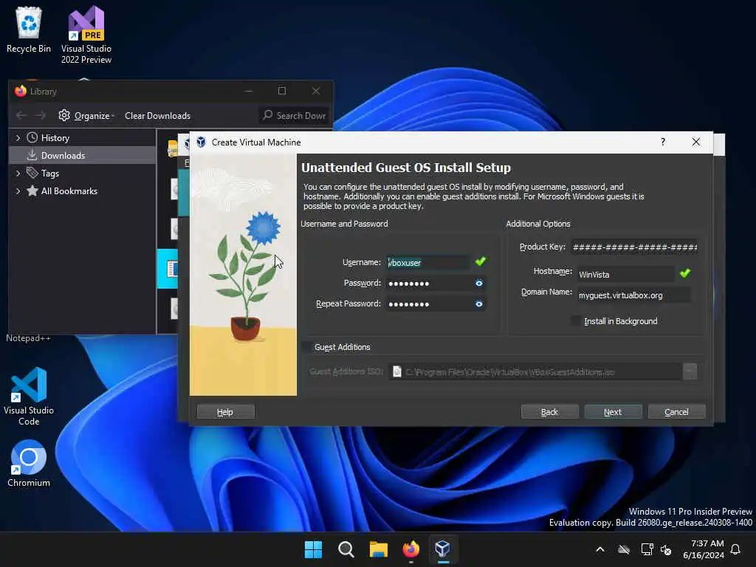Image resolution: width=756 pixels, height=567 pixels.
Task: Select All Bookmarks label in Library
Action: coord(69,191)
